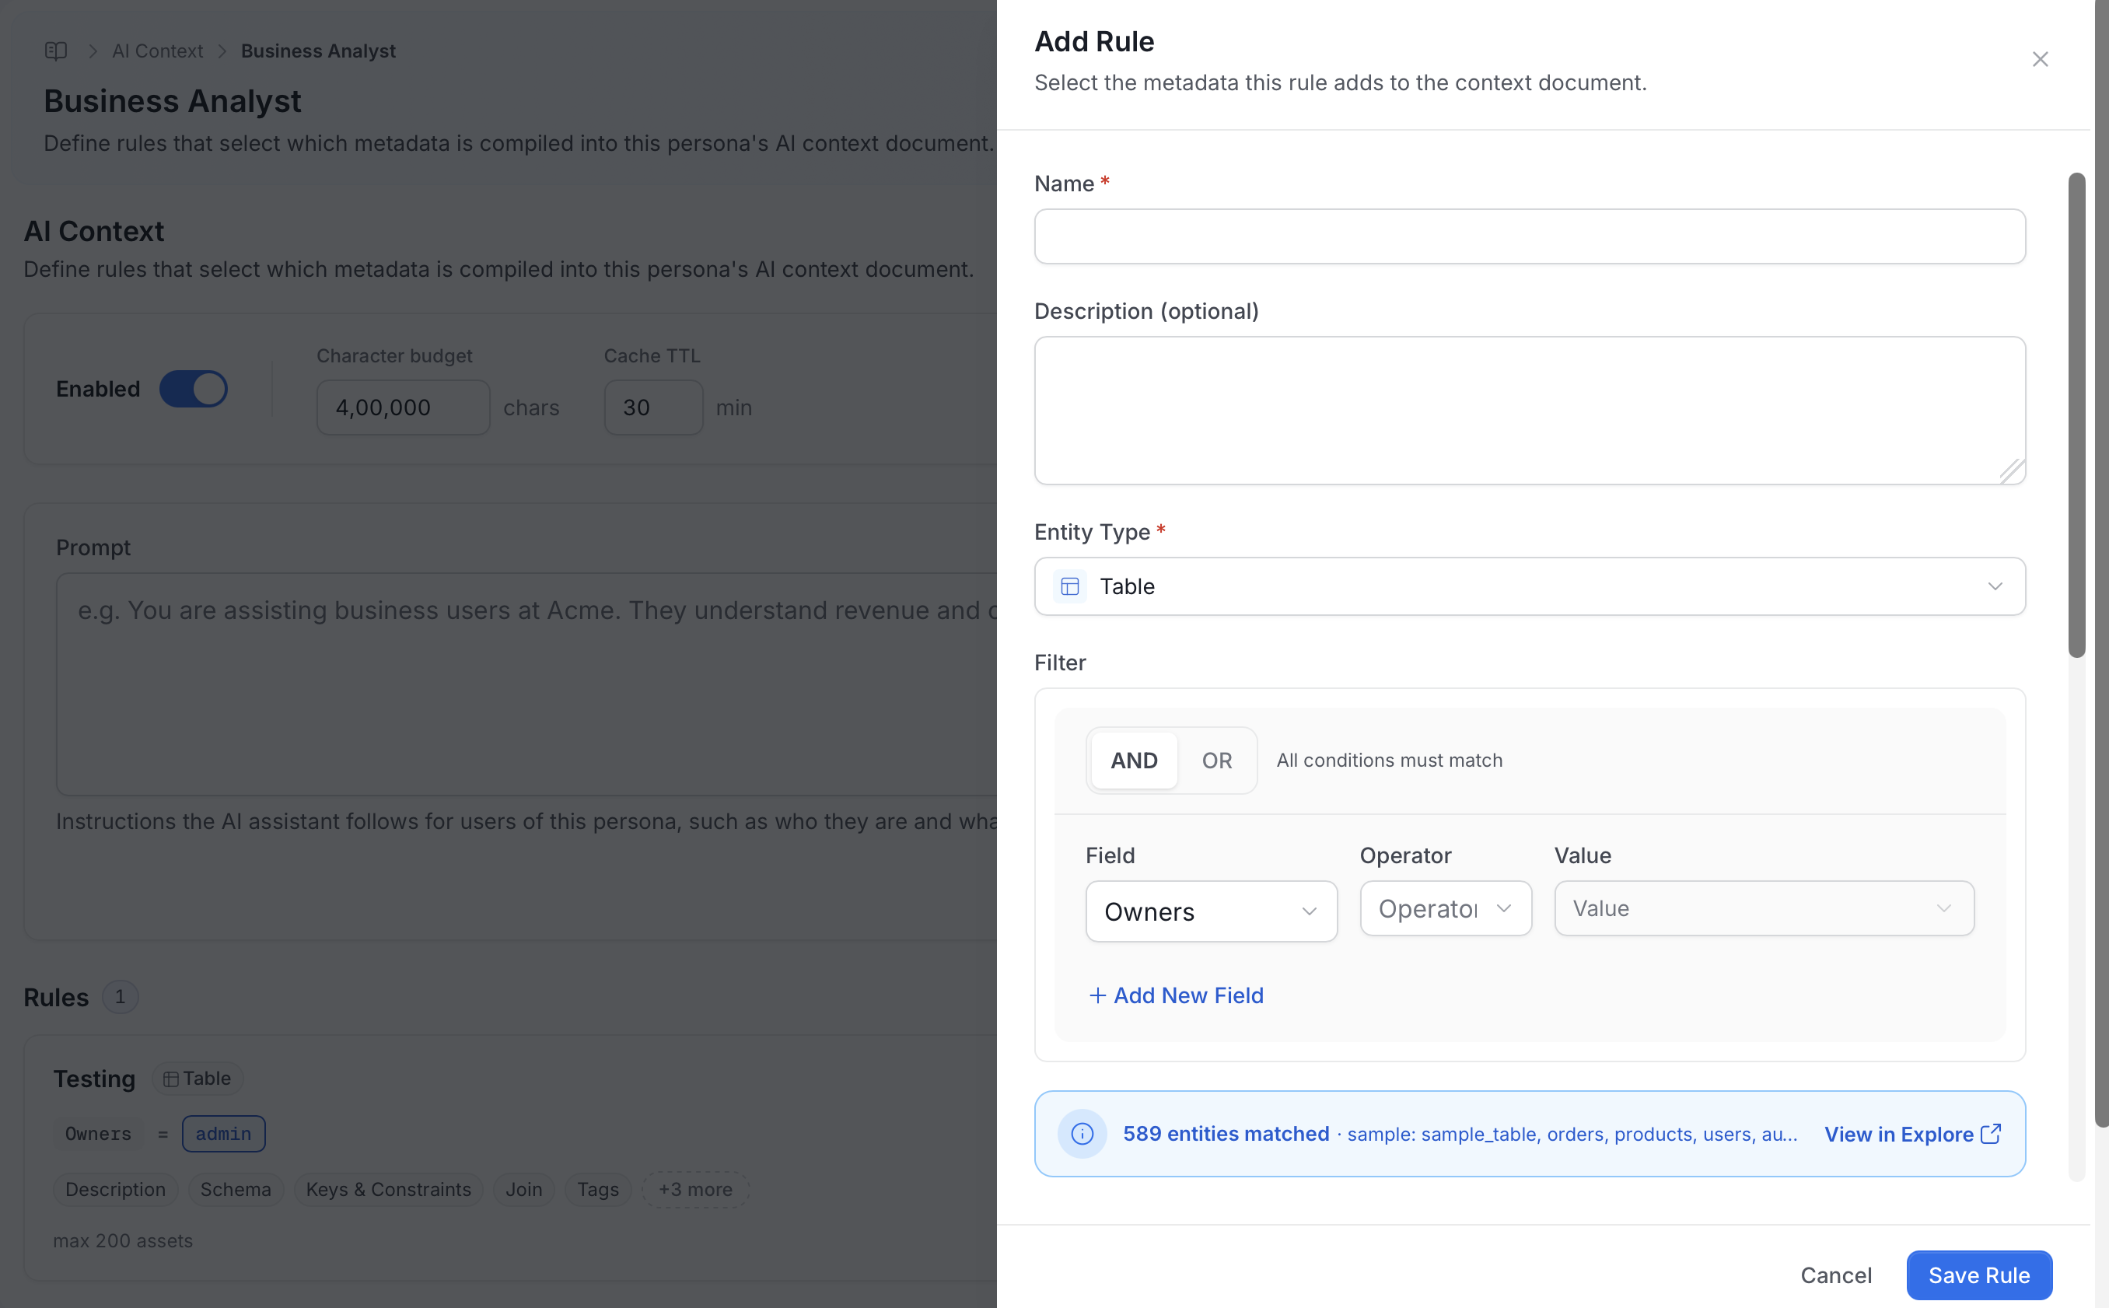This screenshot has height=1308, width=2109.
Task: Click the 589 entities matched text
Action: [1225, 1133]
